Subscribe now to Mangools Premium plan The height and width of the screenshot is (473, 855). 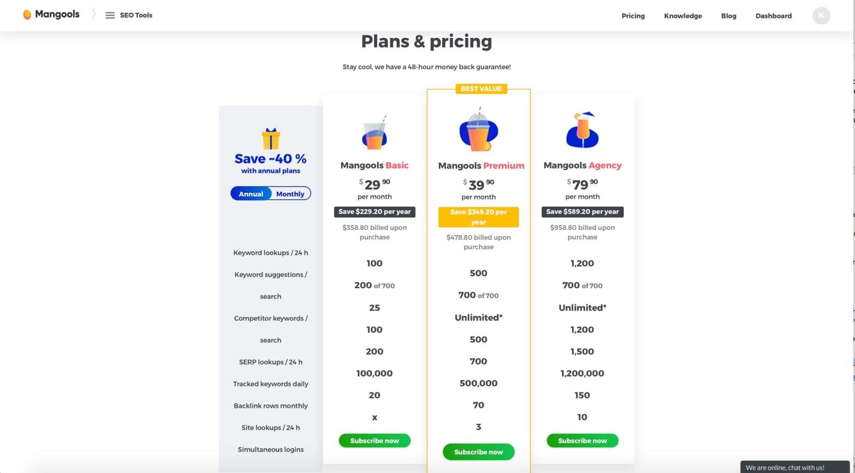(x=478, y=452)
